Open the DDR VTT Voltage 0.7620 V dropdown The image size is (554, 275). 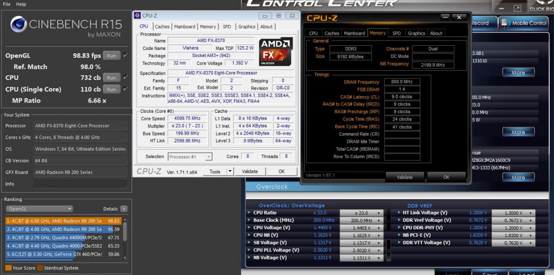pyautogui.click(x=513, y=243)
